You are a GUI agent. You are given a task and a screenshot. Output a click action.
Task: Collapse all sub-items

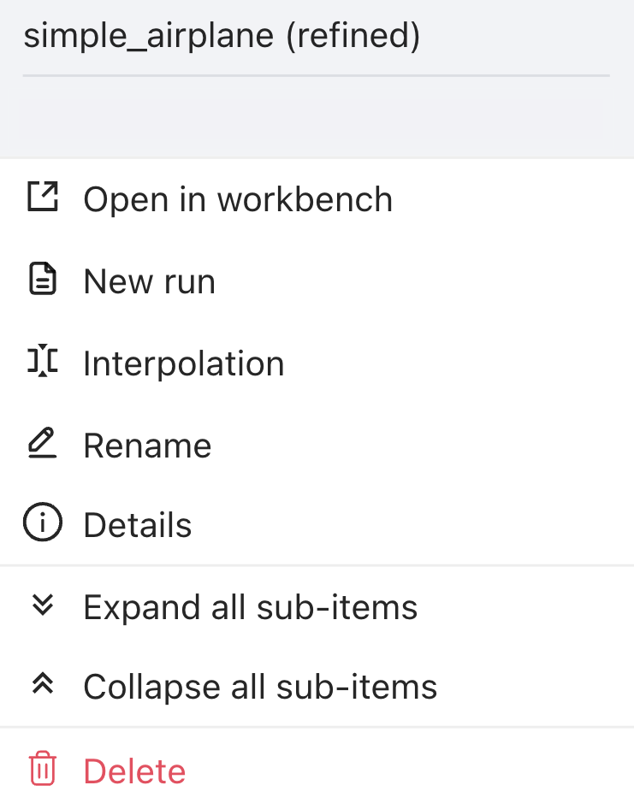point(260,687)
